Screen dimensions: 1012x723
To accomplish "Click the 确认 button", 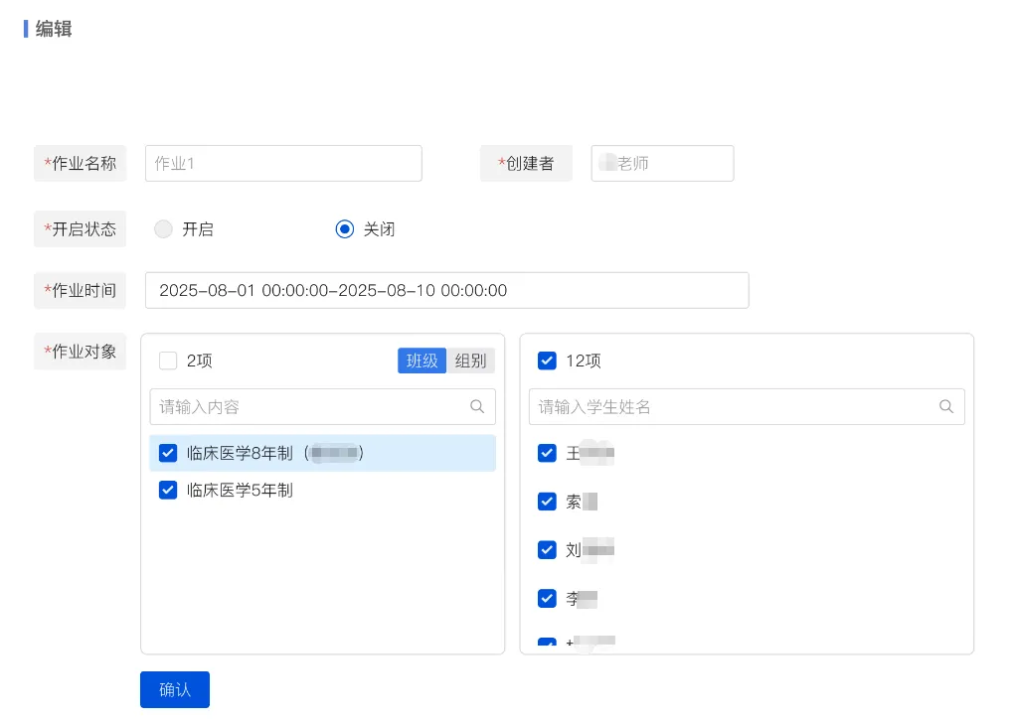I will 175,689.
